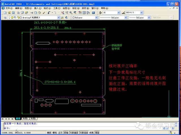Activate the Zoom Realtime tool

pyautogui.click(x=67, y=13)
